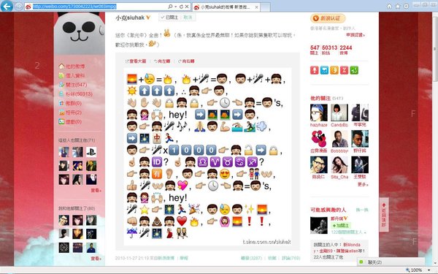This screenshot has width=438, height=274.
Task: Click the 新浪认证 verification button
Action: 328,18
